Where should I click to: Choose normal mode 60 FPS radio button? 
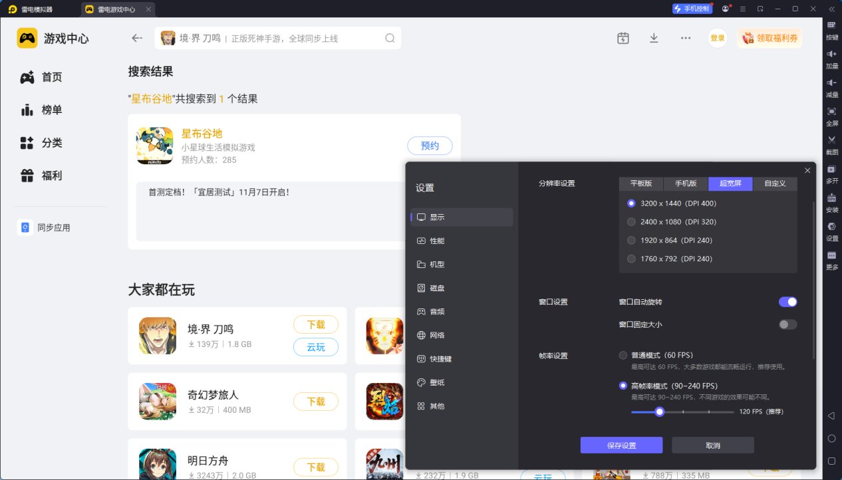(623, 355)
